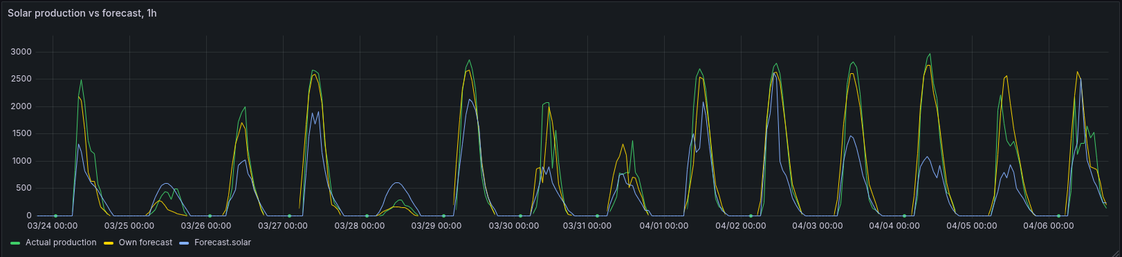Toggle the 'Own forecast' series in the legend
This screenshot has height=257, width=1122.
[145, 242]
